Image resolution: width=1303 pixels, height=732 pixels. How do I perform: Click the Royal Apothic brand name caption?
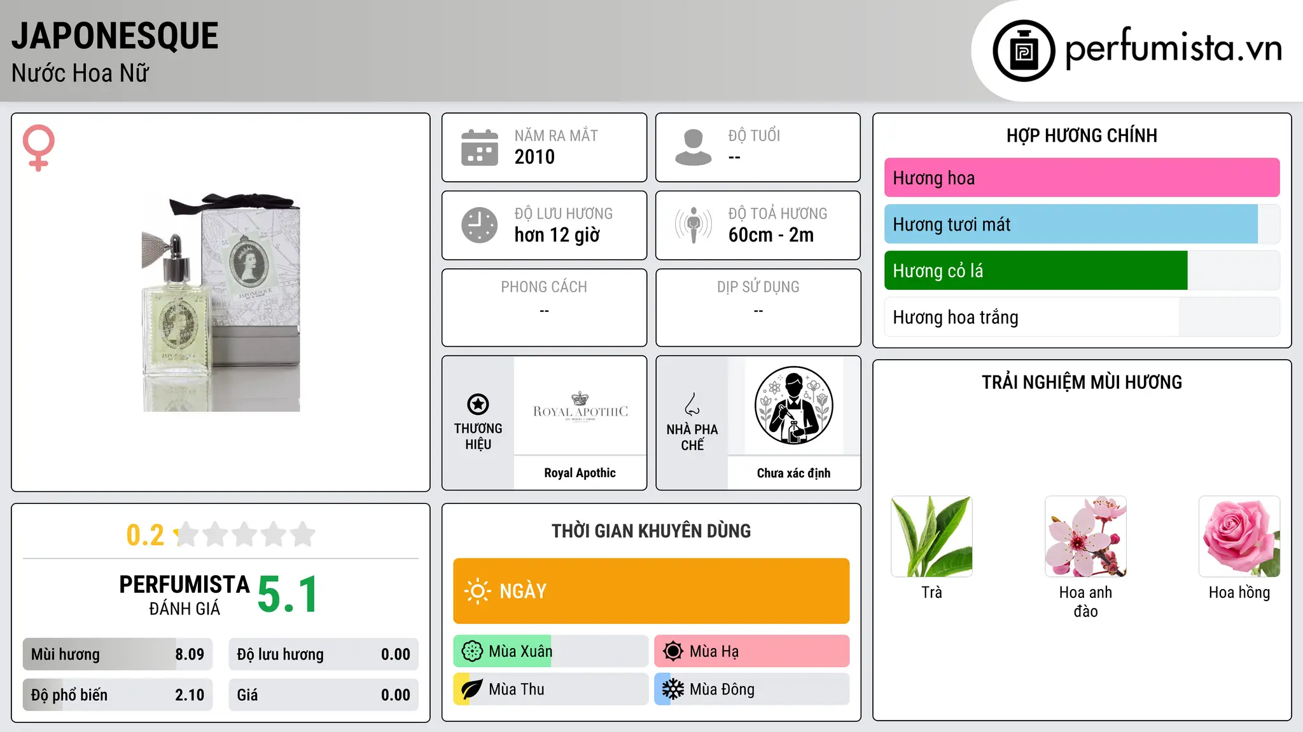pos(580,473)
